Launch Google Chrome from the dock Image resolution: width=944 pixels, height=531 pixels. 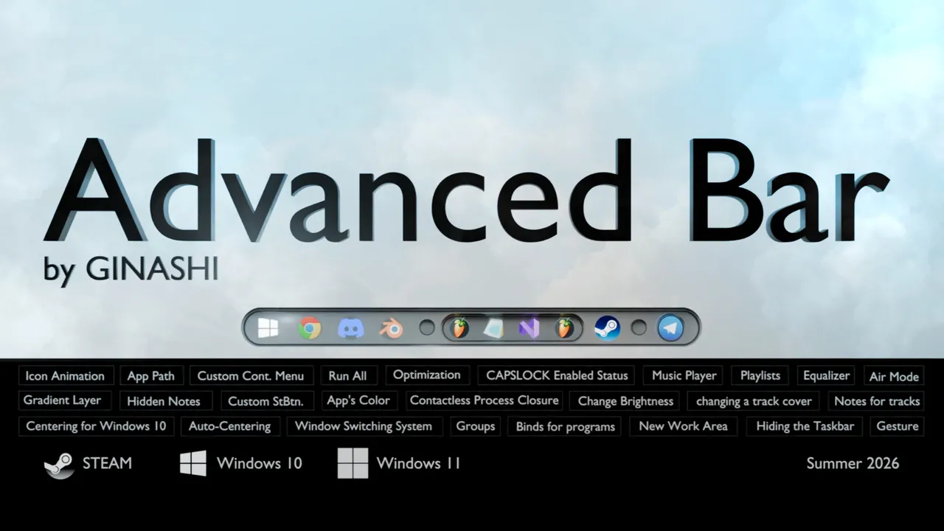310,328
